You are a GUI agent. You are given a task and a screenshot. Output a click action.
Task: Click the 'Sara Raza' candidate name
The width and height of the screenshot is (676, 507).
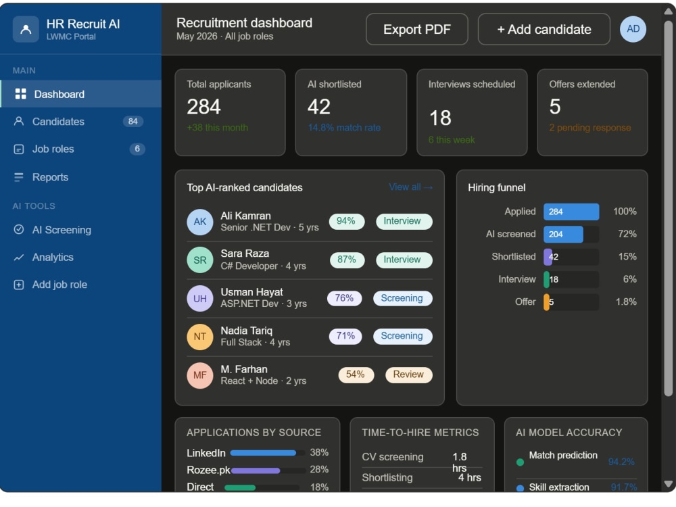pyautogui.click(x=245, y=254)
